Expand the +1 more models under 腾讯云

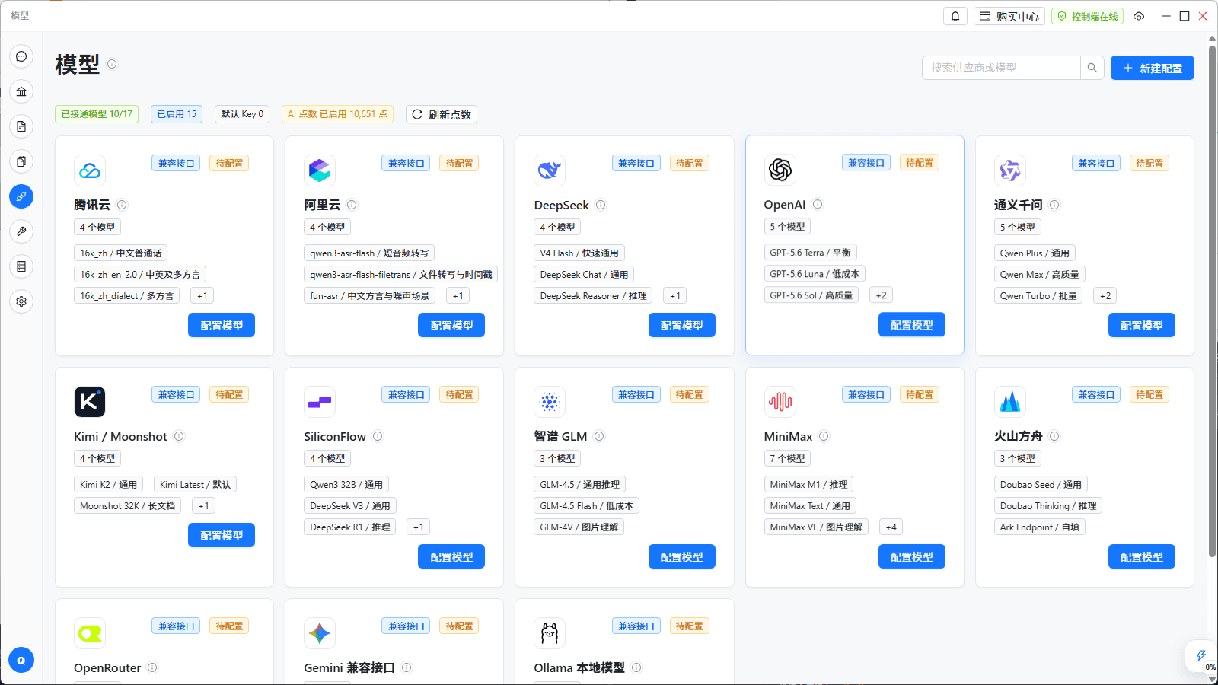[202, 296]
